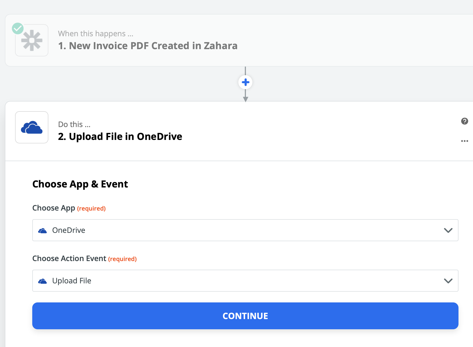Expand the Choose Action Event dropdown chevron
This screenshot has height=347, width=473.
coord(448,281)
